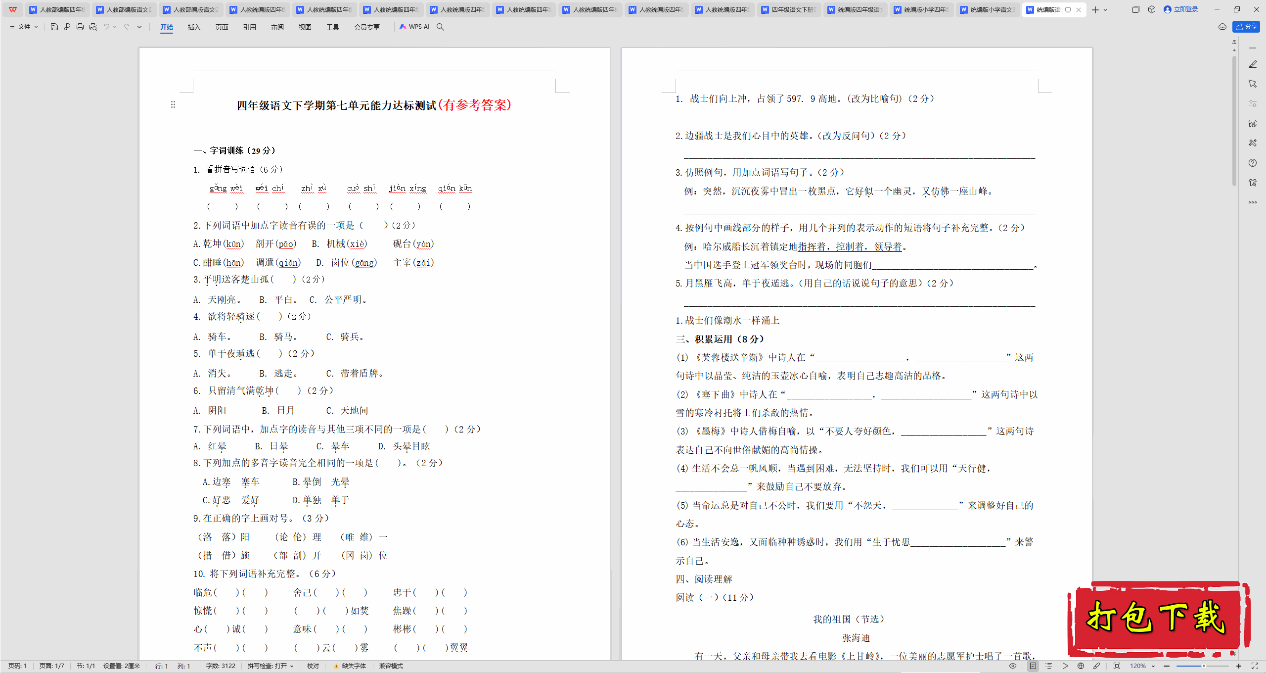Viewport: 1266px width, 673px height.
Task: Click 页面: 1/7 page indicator
Action: coord(52,666)
